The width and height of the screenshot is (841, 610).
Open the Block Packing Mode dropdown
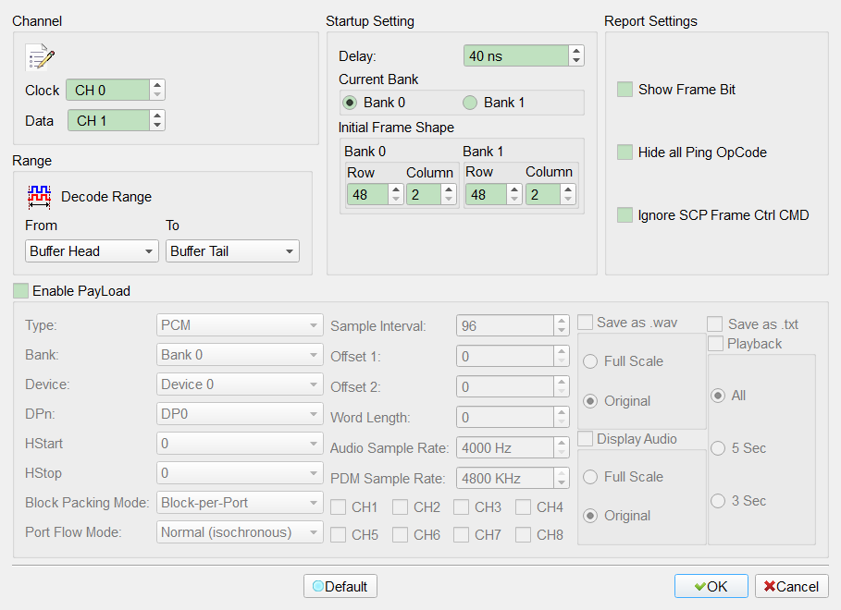tap(240, 502)
